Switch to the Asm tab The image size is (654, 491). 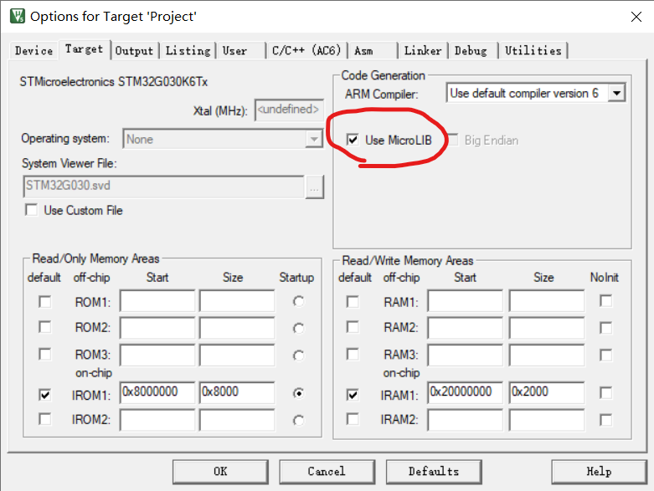coord(373,51)
